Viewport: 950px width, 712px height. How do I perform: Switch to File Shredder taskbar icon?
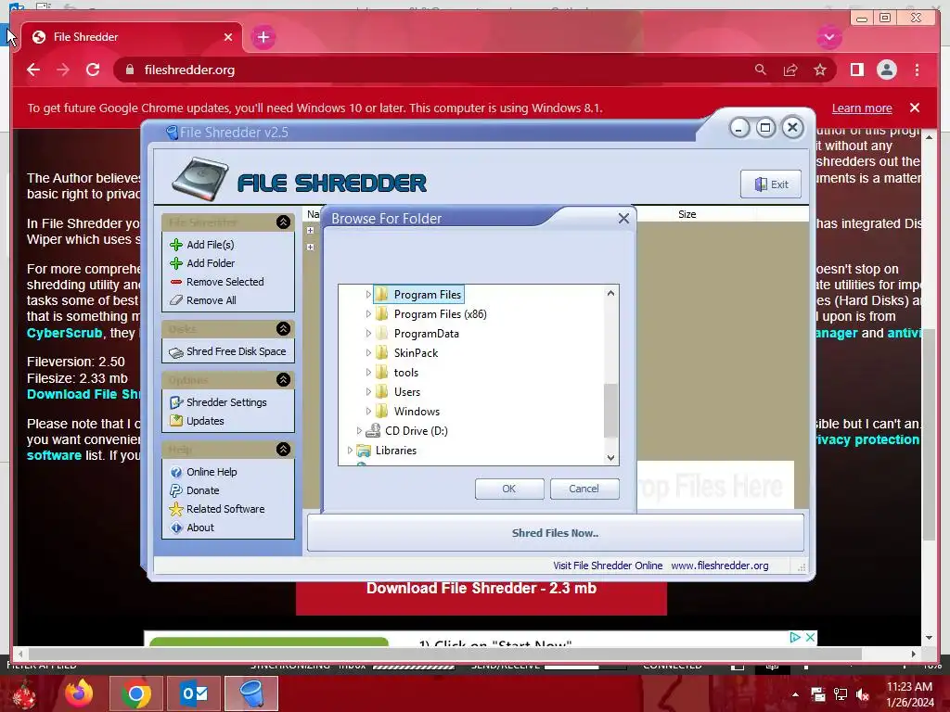(250, 693)
